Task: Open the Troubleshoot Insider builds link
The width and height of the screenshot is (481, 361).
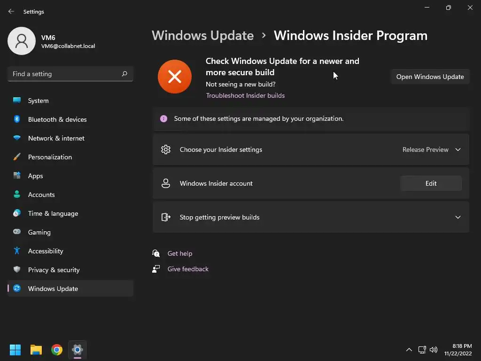Action: point(245,95)
